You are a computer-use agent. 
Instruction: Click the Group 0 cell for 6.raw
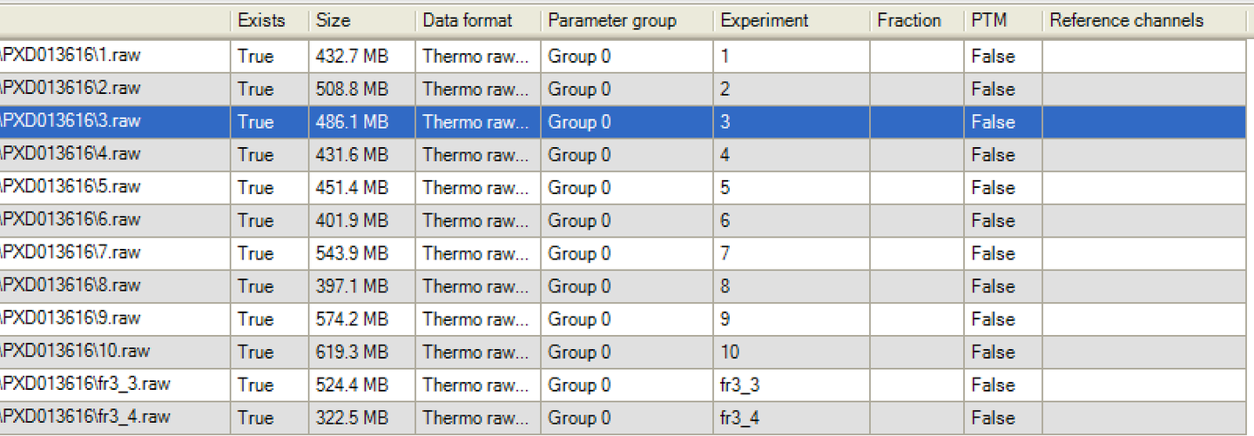[579, 220]
